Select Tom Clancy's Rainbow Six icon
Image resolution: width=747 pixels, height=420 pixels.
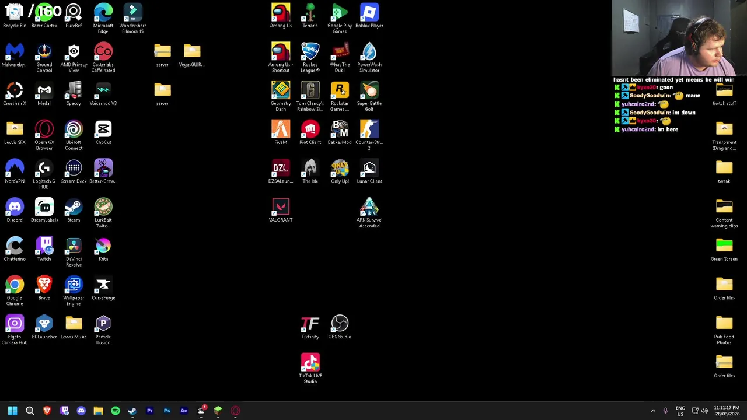pyautogui.click(x=310, y=97)
